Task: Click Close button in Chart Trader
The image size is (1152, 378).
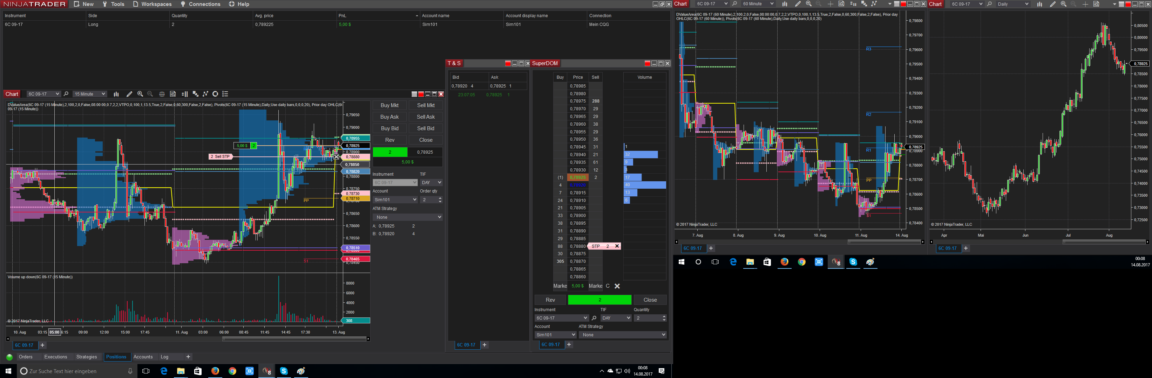Action: pos(426,140)
